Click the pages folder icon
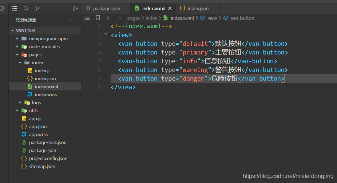Screen dimensions: 337x183 point(24,55)
